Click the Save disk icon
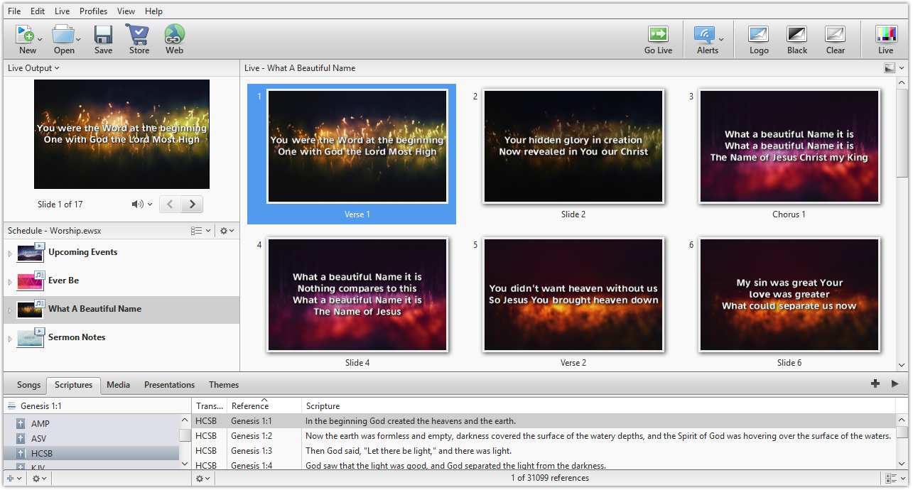Screen dimensions: 913x490 (x=103, y=34)
